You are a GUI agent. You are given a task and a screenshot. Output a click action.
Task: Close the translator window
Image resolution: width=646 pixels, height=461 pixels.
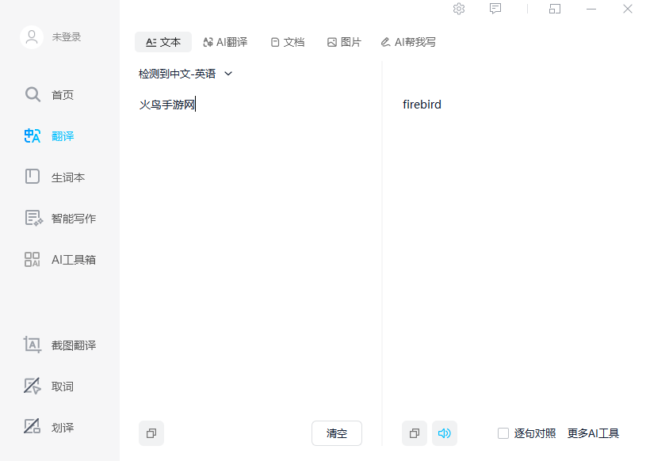click(x=628, y=9)
